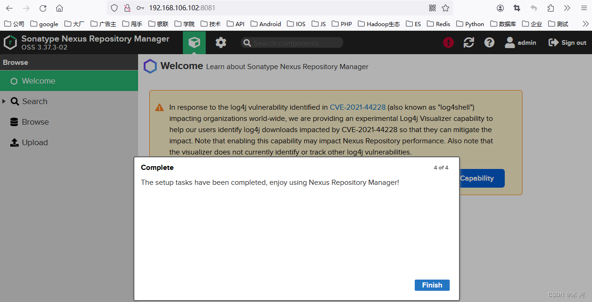Focus the Search components field
592x302 pixels.
tap(292, 43)
